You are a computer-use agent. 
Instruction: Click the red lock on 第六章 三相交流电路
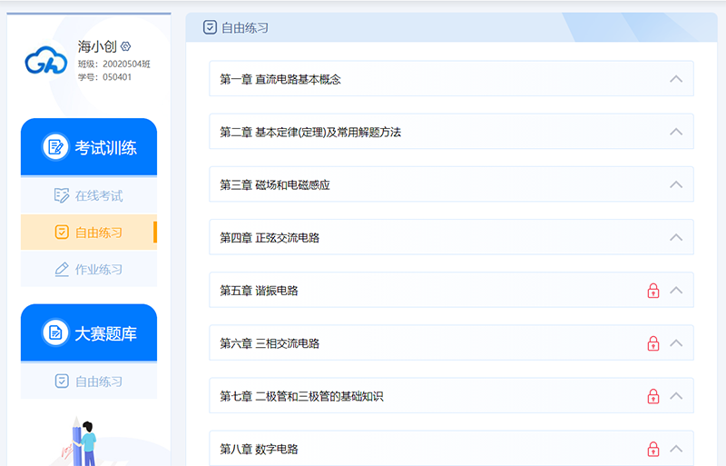click(x=652, y=343)
